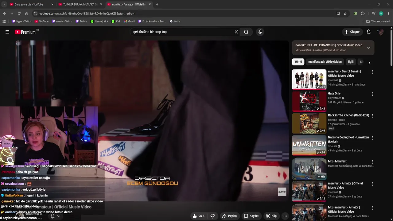
Task: Open Chrome profile N avatar
Action: pos(381,14)
